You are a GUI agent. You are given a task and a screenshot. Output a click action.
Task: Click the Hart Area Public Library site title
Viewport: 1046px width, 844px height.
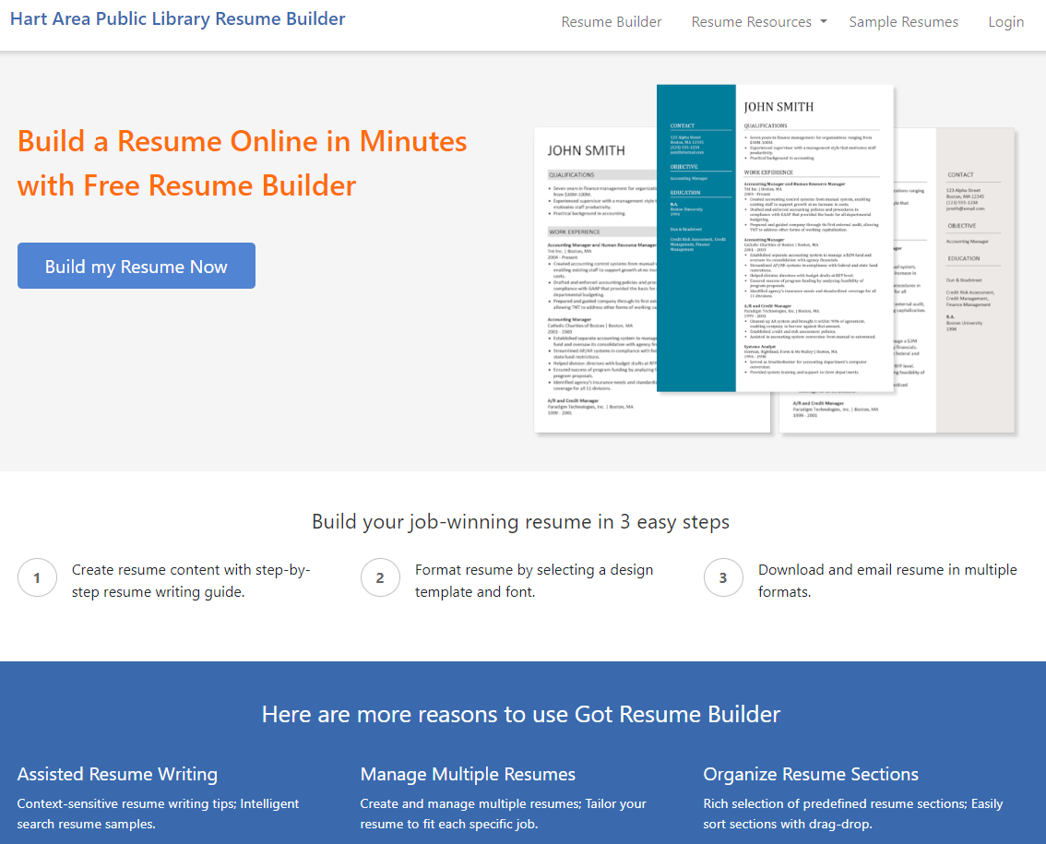click(x=178, y=19)
